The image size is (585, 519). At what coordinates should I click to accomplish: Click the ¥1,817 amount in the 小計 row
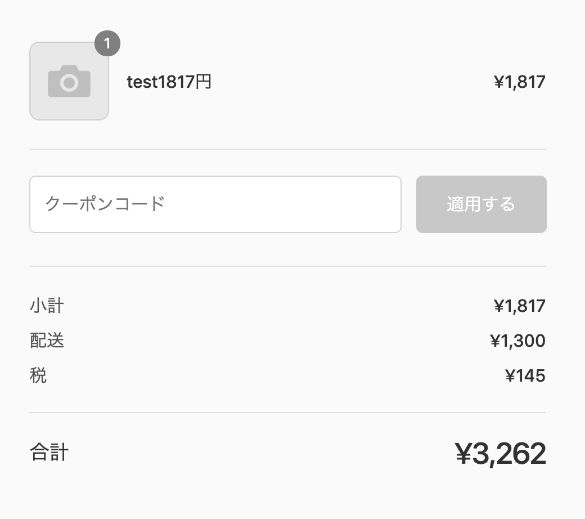(x=519, y=306)
